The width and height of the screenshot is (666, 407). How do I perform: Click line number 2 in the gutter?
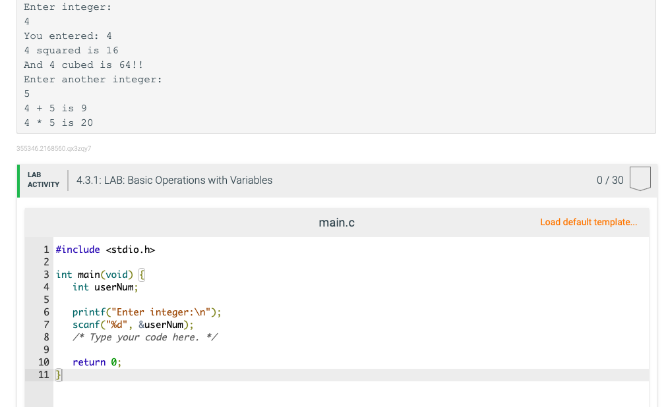(46, 262)
